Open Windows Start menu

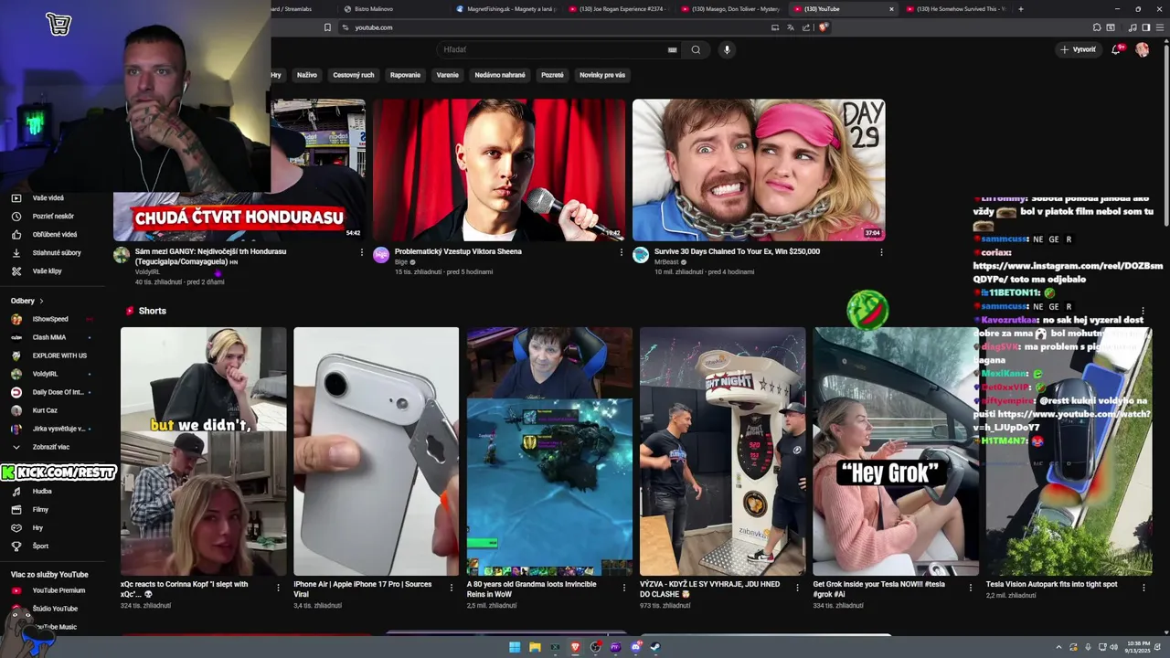tap(515, 647)
